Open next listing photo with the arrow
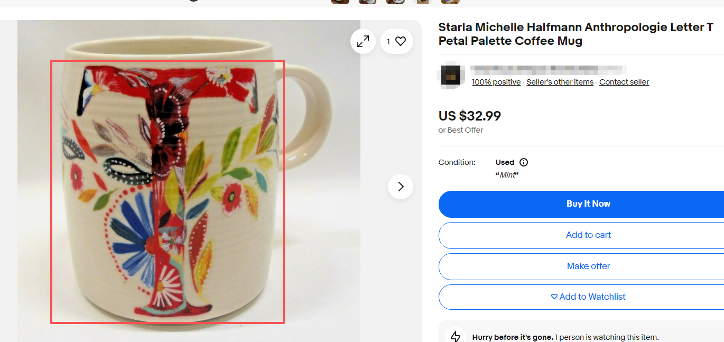The image size is (724, 342). click(x=400, y=187)
